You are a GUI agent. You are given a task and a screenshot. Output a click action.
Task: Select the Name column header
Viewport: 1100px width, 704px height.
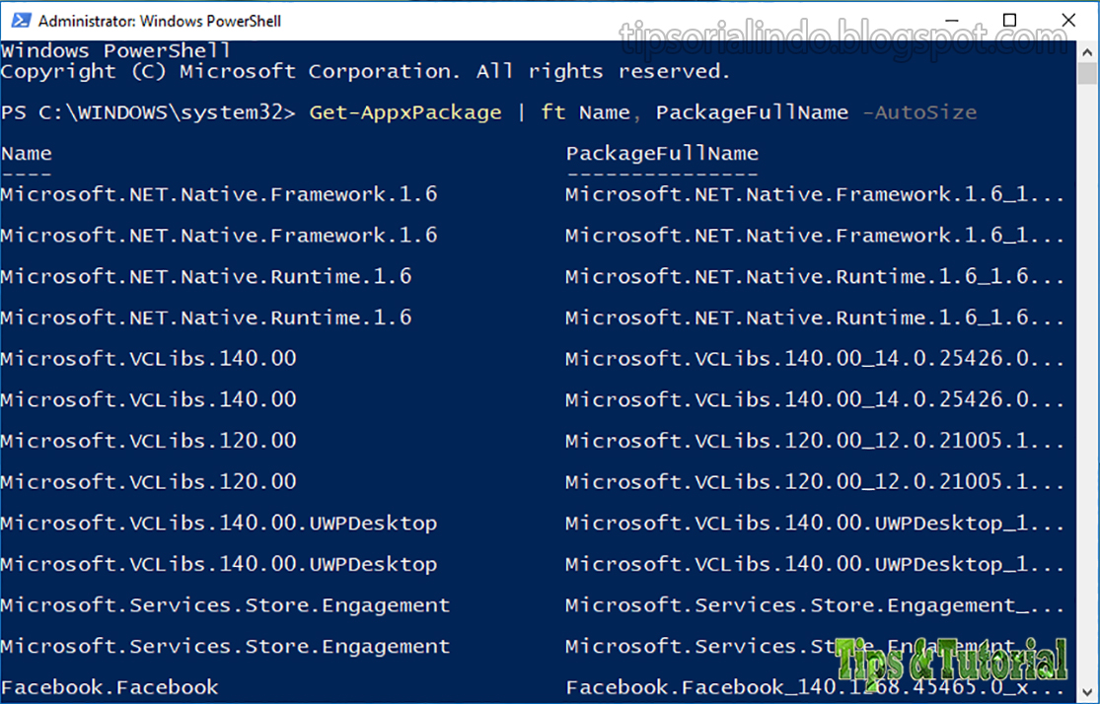pyautogui.click(x=27, y=153)
